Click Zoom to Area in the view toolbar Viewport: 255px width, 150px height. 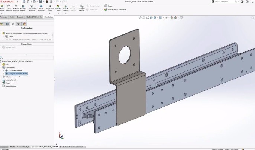pos(144,17)
